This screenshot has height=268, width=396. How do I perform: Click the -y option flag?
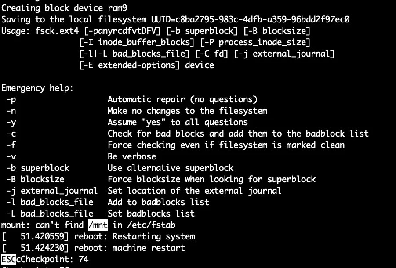tap(11, 122)
